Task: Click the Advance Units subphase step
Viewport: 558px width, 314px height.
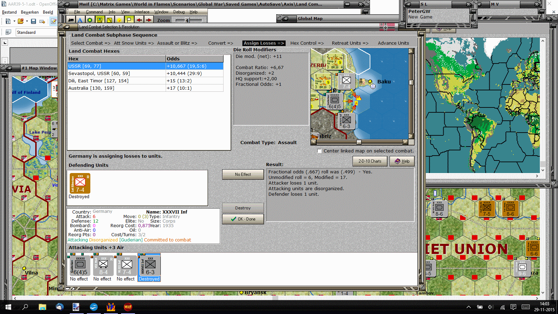Action: tap(393, 43)
